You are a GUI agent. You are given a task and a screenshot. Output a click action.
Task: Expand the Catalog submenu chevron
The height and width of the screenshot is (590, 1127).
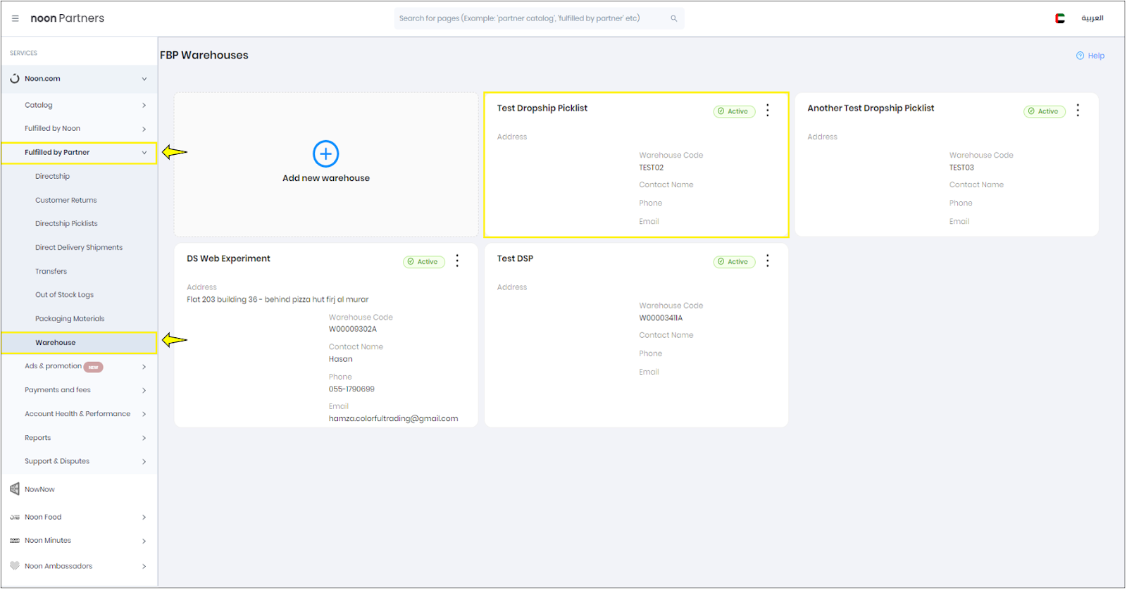[144, 106]
